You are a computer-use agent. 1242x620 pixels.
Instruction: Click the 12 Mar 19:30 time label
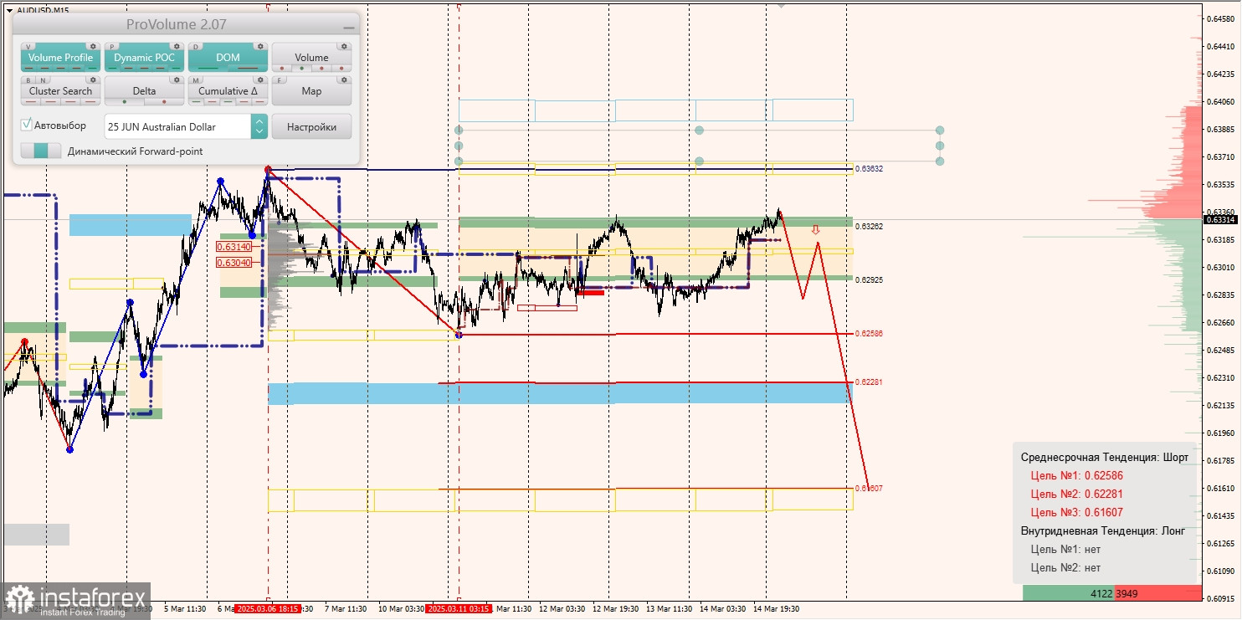pyautogui.click(x=617, y=609)
